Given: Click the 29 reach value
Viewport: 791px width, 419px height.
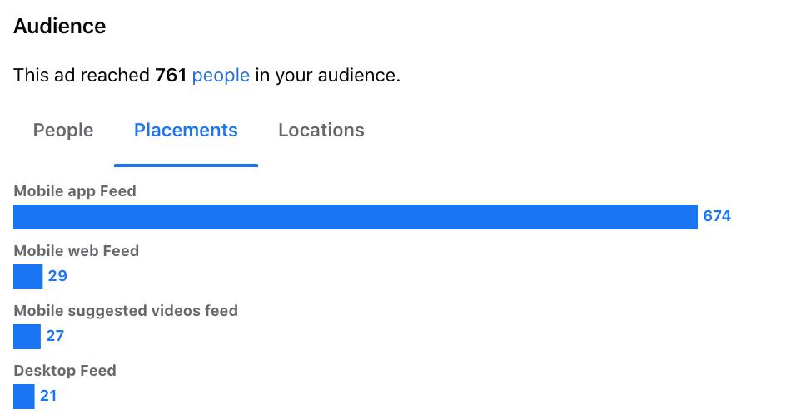Looking at the screenshot, I should point(57,276).
